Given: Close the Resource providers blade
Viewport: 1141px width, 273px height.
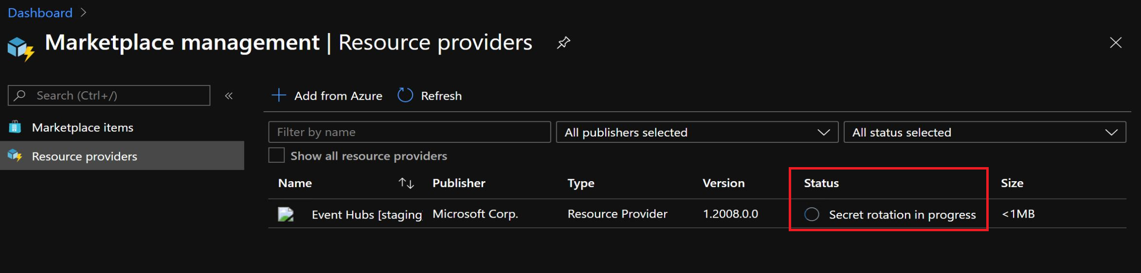Looking at the screenshot, I should [1115, 43].
